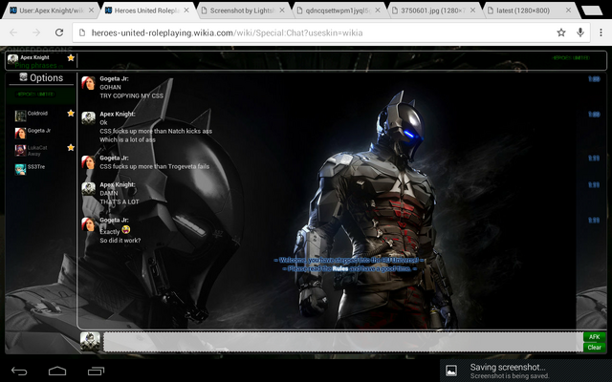
Task: Click the browser address bar URL
Action: [228, 32]
